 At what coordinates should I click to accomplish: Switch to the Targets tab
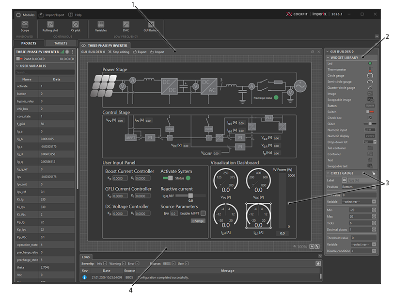pos(61,43)
